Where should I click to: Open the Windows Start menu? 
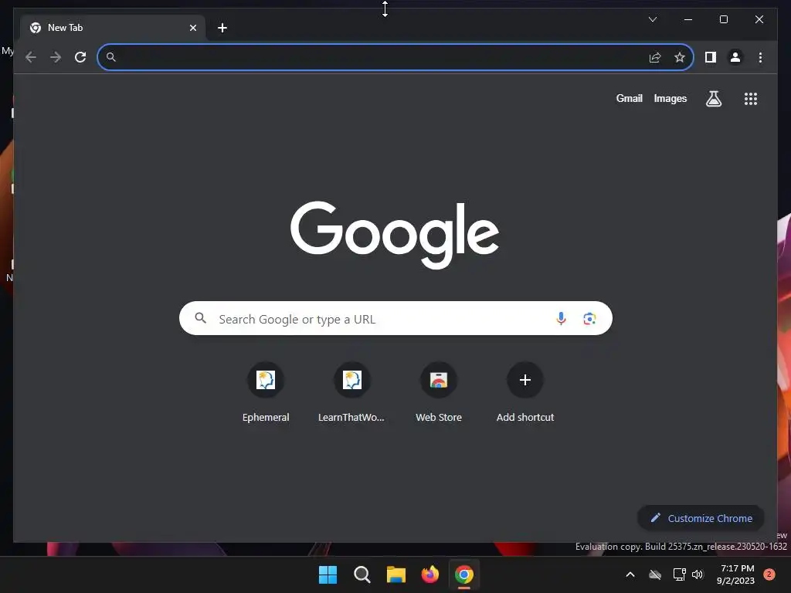(328, 574)
